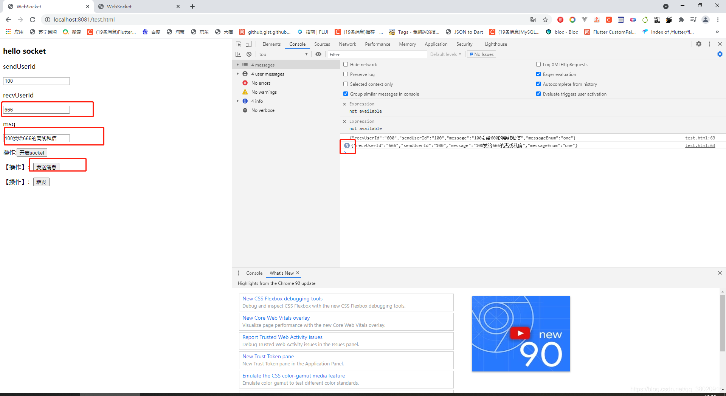Toggle the device toolbar icon

click(x=248, y=44)
